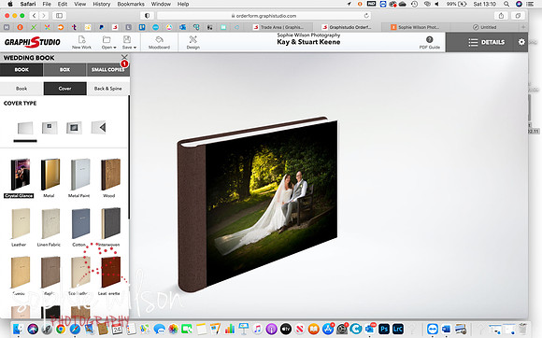Switch to the Graphistudio Orderform browser tab

pyautogui.click(x=347, y=27)
